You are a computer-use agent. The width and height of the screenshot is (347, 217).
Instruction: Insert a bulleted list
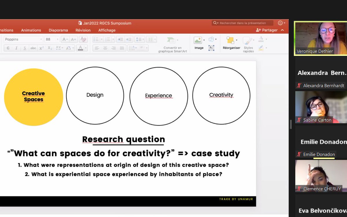tap(96, 40)
